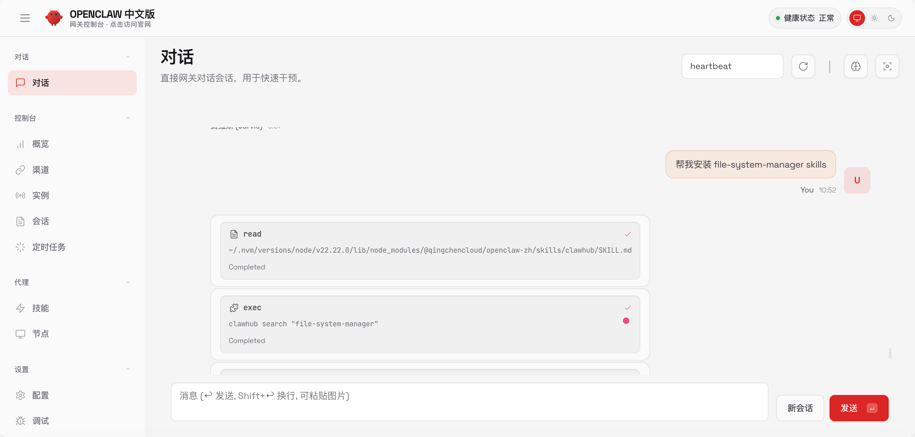Collapse the 设置 sidebar section
Image resolution: width=915 pixels, height=437 pixels.
pyautogui.click(x=128, y=369)
